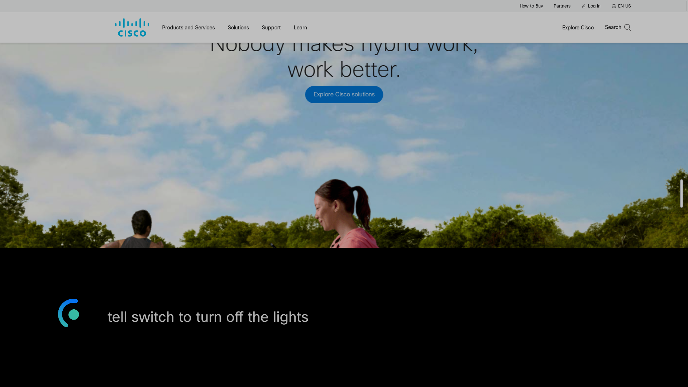688x387 pixels.
Task: Open the Support menu tab
Action: pyautogui.click(x=271, y=27)
